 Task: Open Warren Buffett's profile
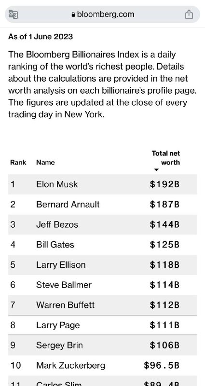(x=65, y=305)
